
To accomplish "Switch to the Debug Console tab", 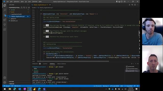I will (62, 64).
